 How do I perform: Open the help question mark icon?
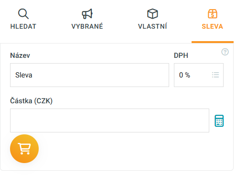[225, 52]
